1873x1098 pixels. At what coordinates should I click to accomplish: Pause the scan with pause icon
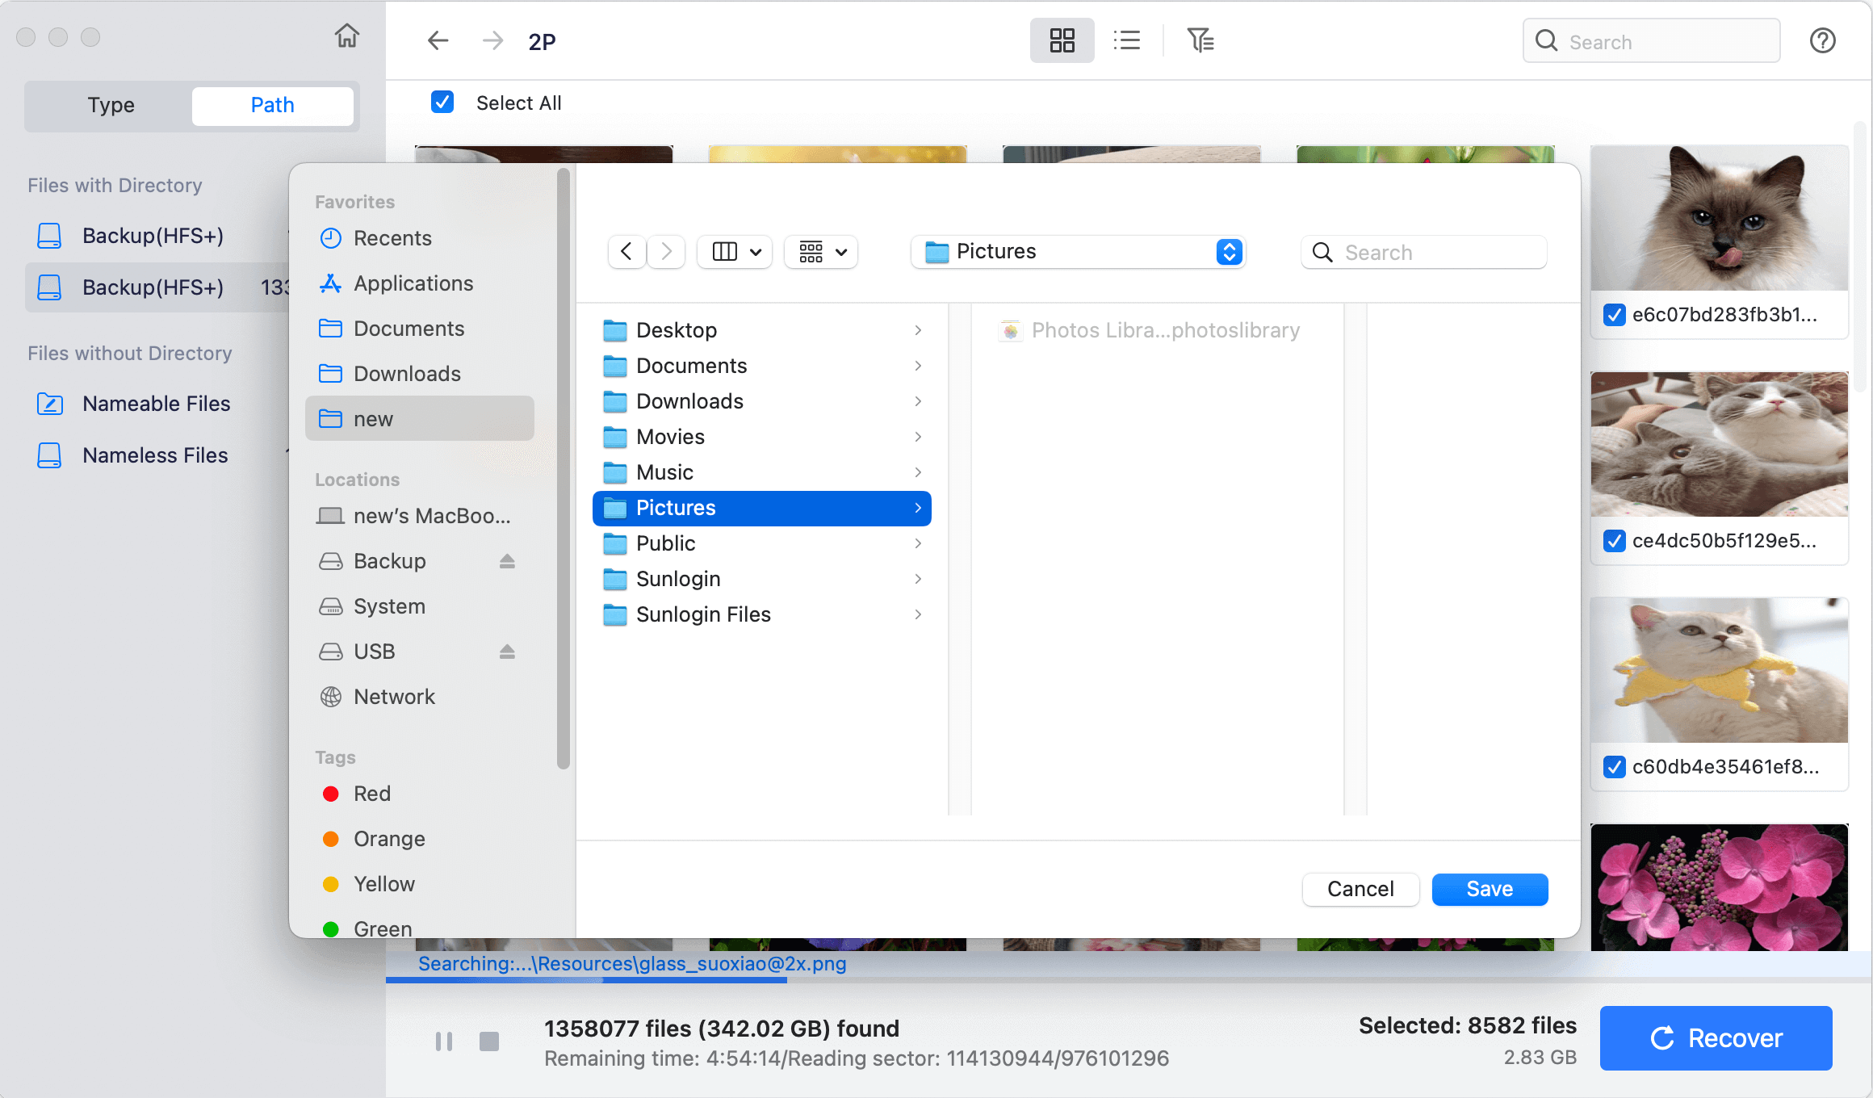click(444, 1041)
